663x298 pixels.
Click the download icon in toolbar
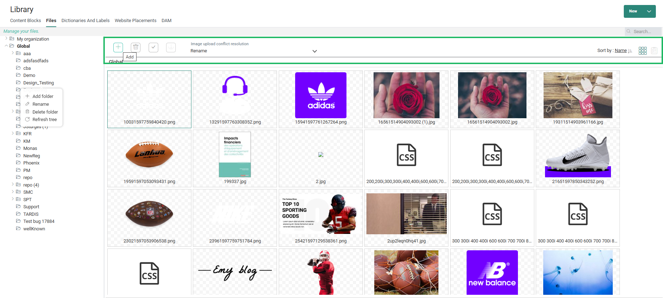[171, 47]
